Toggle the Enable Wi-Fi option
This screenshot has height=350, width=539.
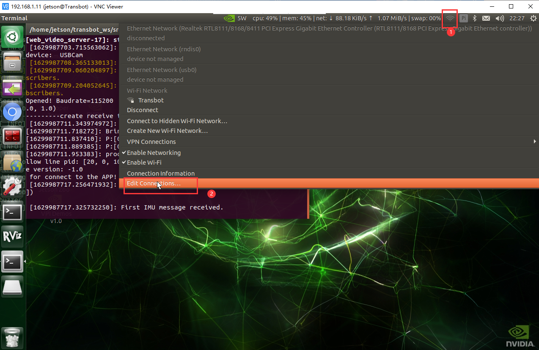[329, 163]
